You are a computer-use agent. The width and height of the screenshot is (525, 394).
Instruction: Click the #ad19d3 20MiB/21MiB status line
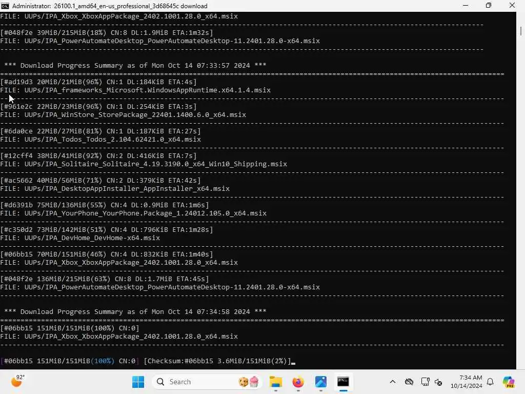point(98,82)
